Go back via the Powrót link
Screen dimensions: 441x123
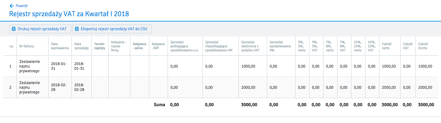19,6
